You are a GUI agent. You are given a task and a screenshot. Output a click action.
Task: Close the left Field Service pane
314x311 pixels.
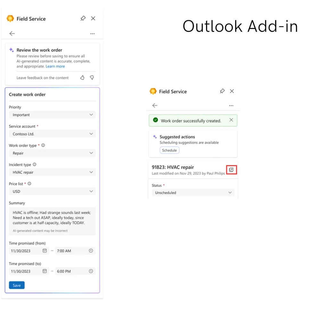(x=93, y=19)
